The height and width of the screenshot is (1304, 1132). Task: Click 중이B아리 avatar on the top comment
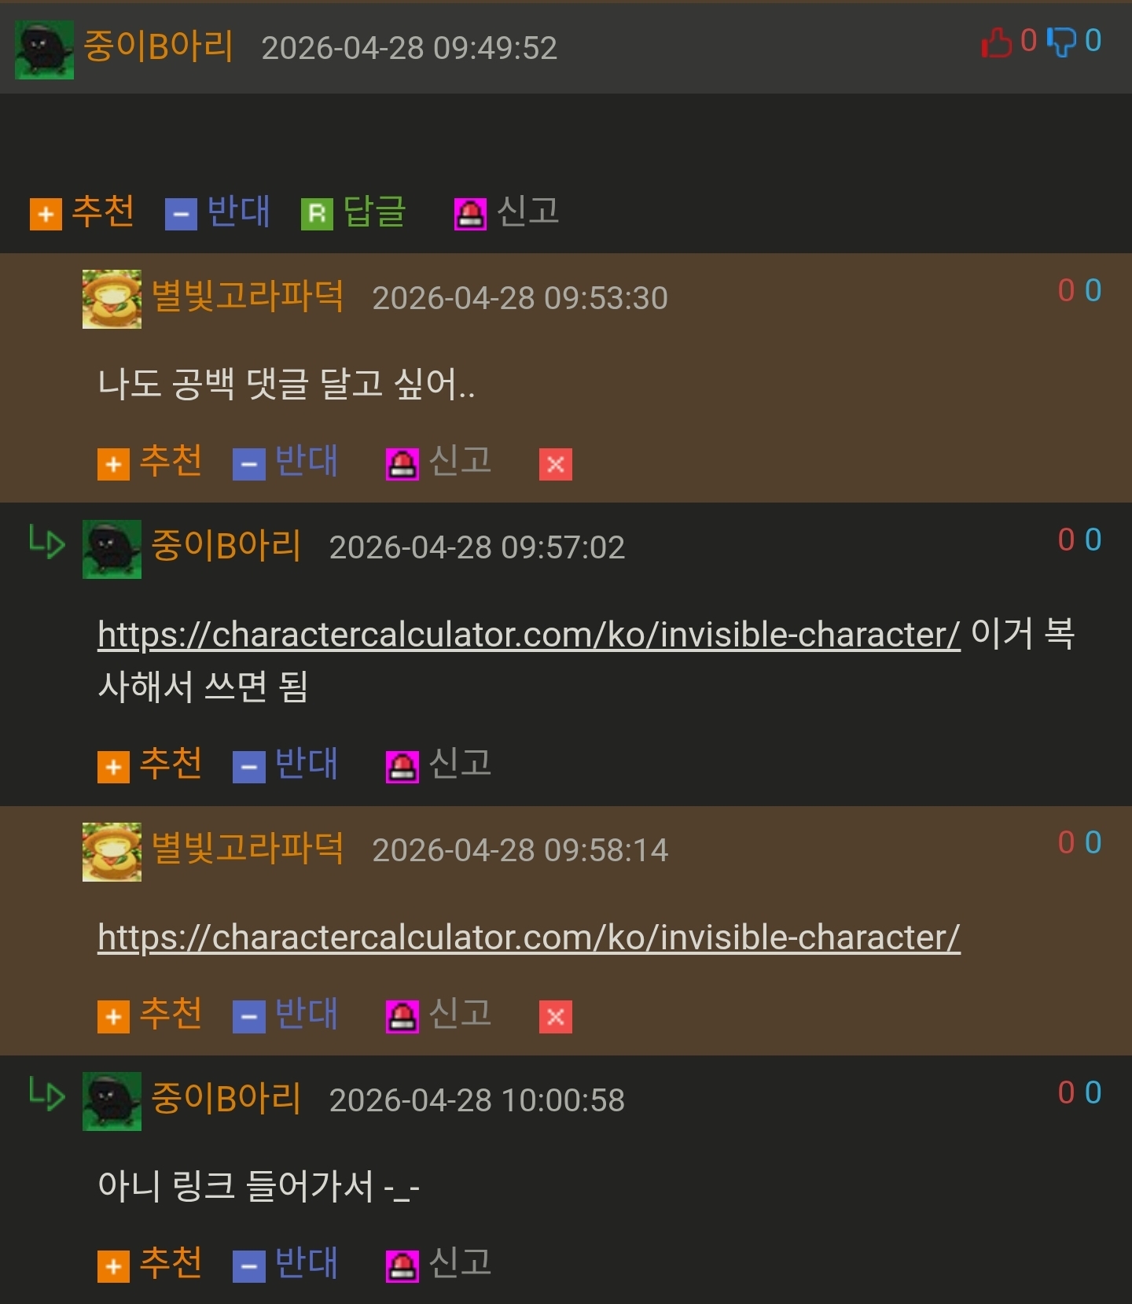[44, 50]
